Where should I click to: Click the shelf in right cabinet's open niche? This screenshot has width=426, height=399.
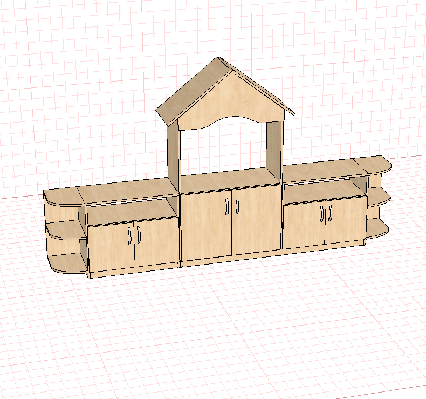(x=325, y=192)
